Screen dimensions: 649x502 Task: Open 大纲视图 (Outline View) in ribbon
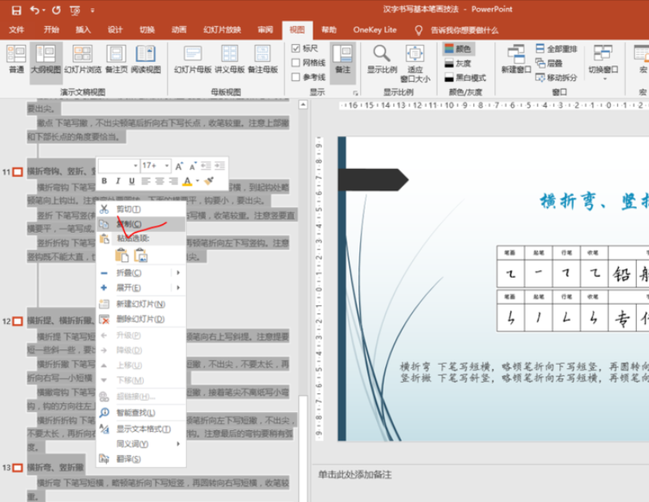45,60
